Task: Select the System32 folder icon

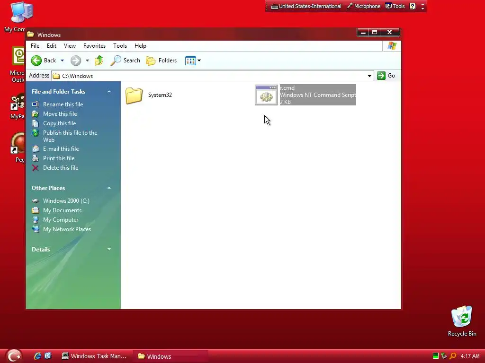Action: [134, 95]
